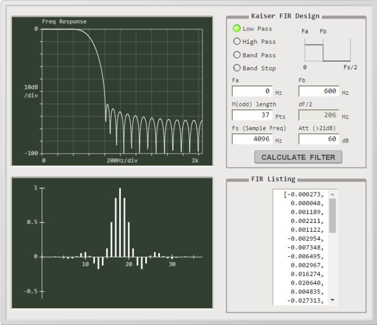Click the impulse response center peak bar
The width and height of the screenshot is (377, 325).
coord(120,222)
